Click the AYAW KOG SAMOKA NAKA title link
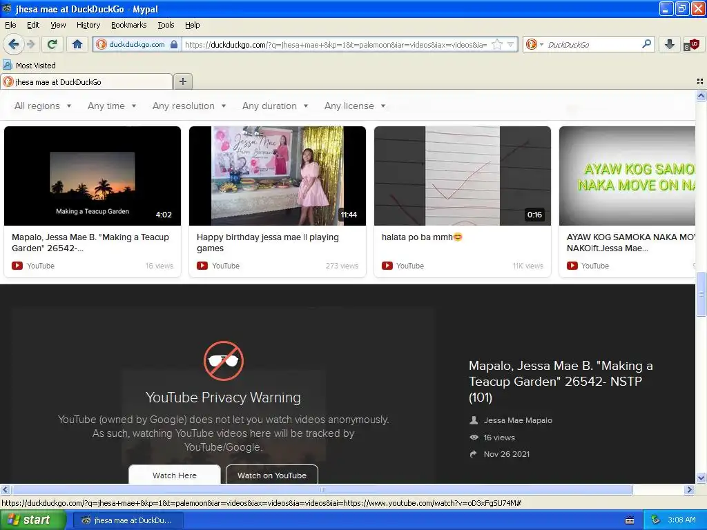Screen dimensions: 707x530 [630, 242]
